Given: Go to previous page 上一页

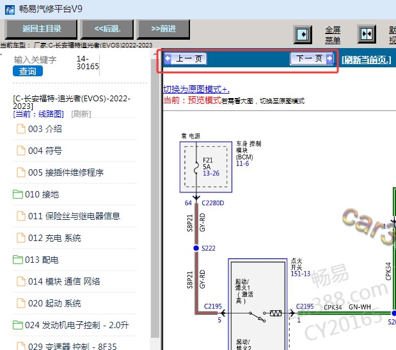Looking at the screenshot, I should 186,59.
